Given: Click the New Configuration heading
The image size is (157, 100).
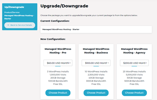Looking at the screenshot, I should coord(53,39).
